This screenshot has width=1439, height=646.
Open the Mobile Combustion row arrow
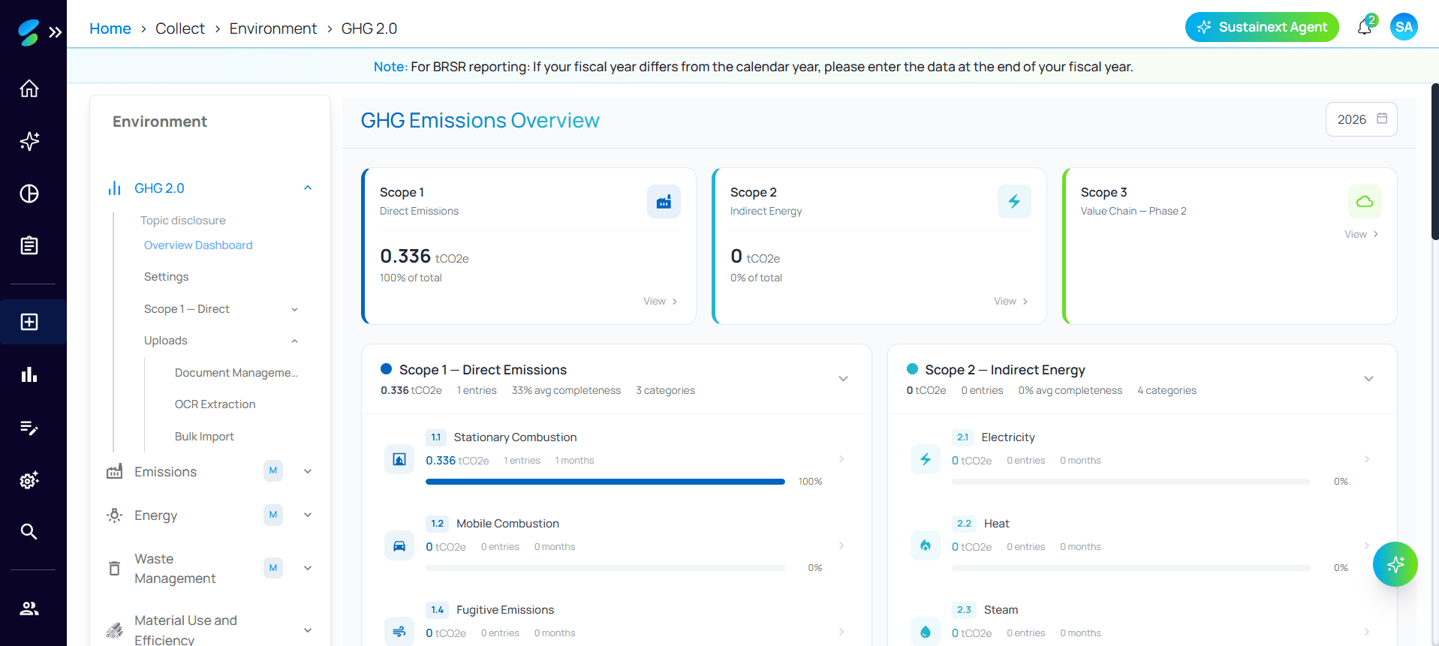click(841, 545)
